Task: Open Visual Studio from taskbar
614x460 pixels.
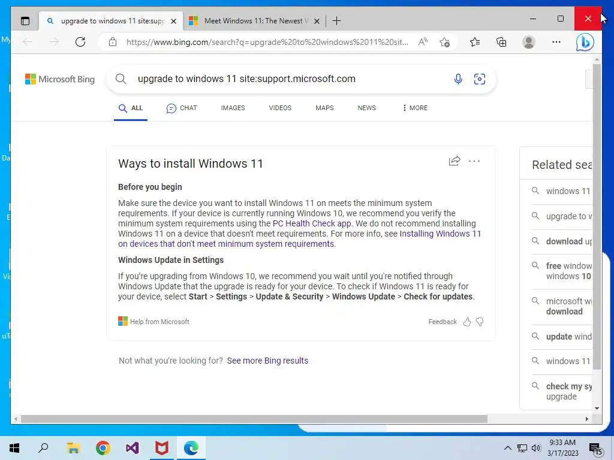Action: click(x=132, y=448)
